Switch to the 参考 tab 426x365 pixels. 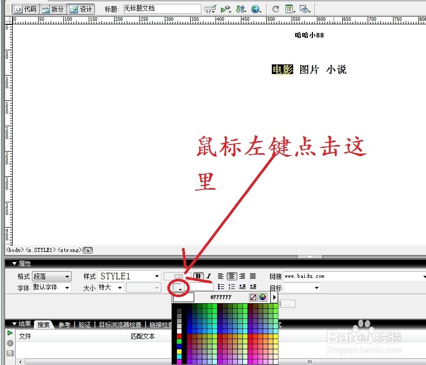click(64, 325)
